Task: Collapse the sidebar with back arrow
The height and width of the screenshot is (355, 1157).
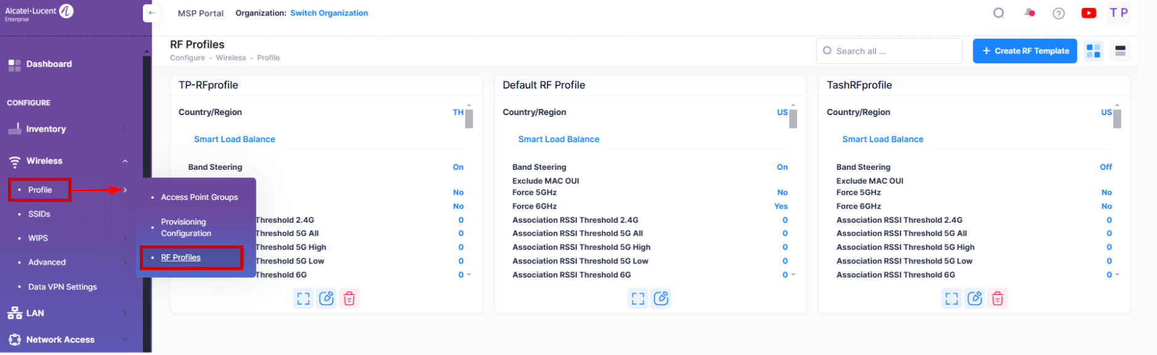Action: 152,13
